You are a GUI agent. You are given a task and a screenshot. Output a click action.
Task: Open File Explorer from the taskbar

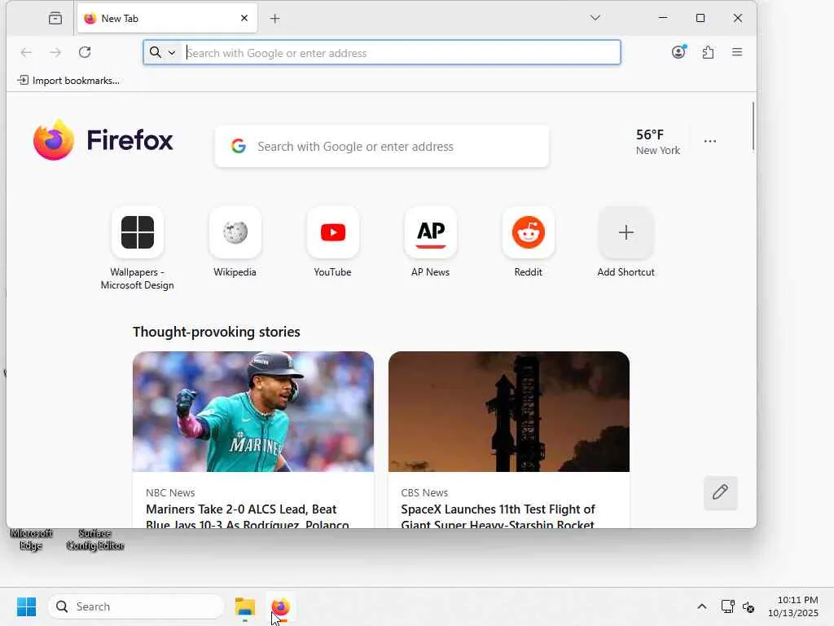(245, 606)
